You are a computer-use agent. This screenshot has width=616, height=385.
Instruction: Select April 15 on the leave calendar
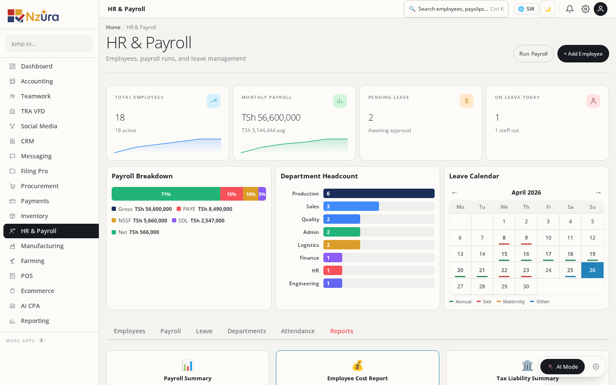(x=504, y=254)
